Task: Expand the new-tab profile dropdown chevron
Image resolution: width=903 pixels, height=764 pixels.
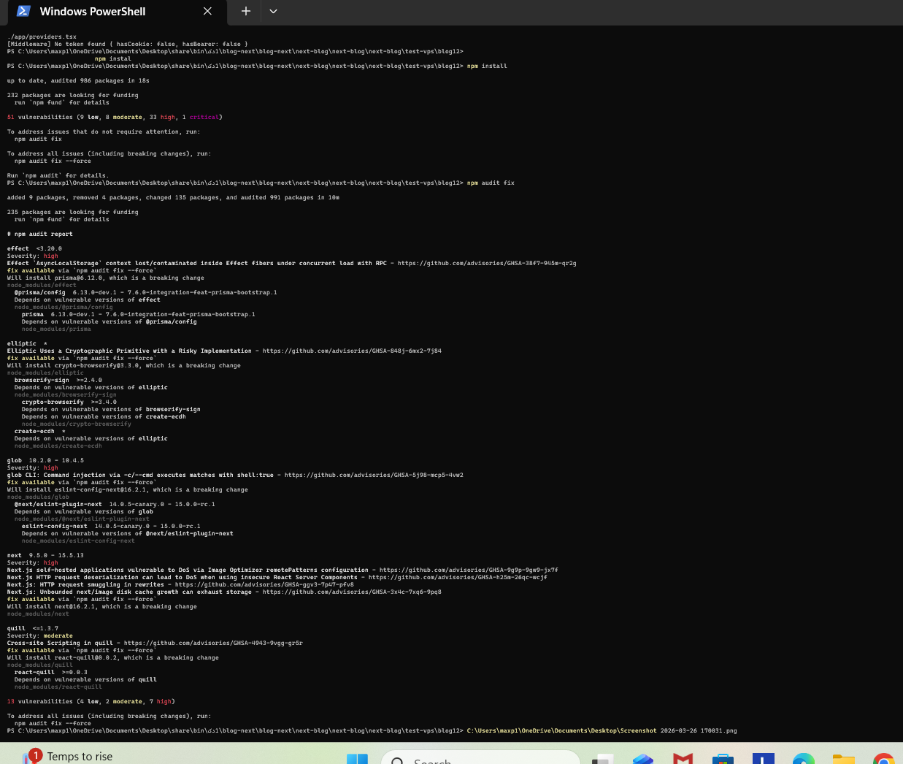Action: coord(273,11)
